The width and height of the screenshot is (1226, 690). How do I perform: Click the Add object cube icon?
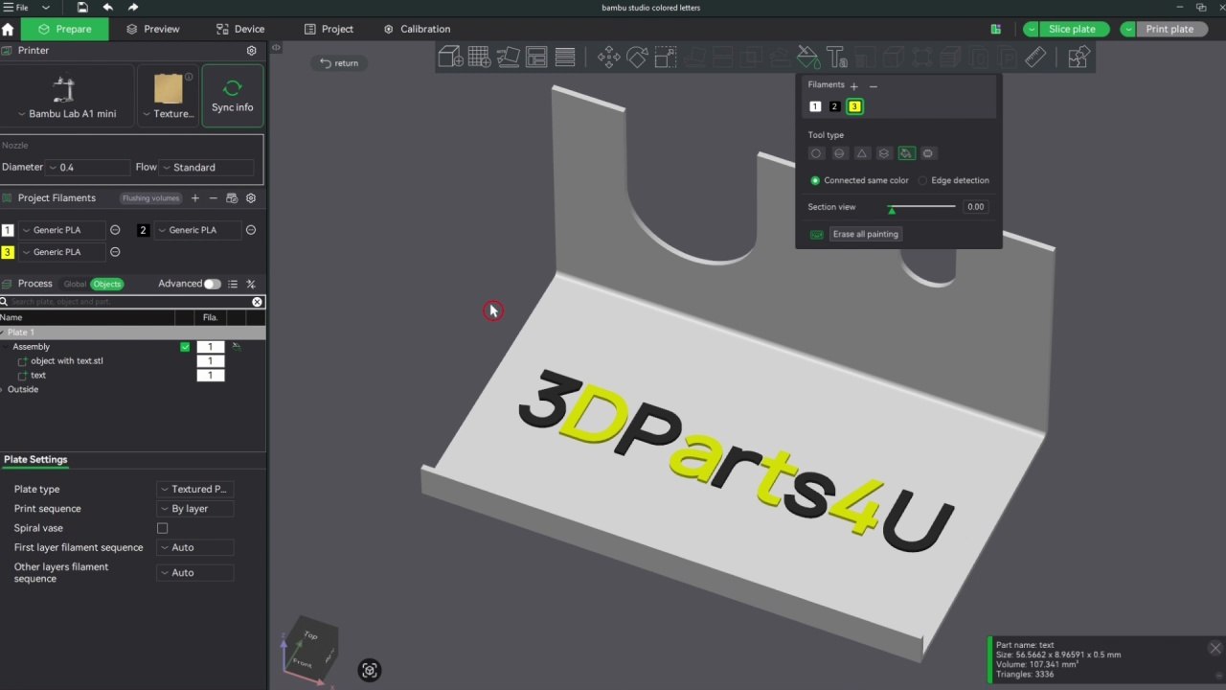click(x=451, y=57)
